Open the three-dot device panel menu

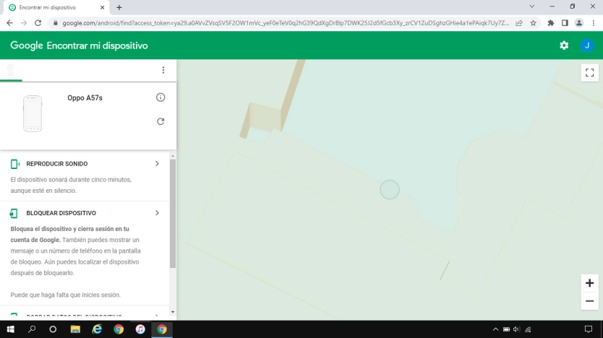pos(163,70)
